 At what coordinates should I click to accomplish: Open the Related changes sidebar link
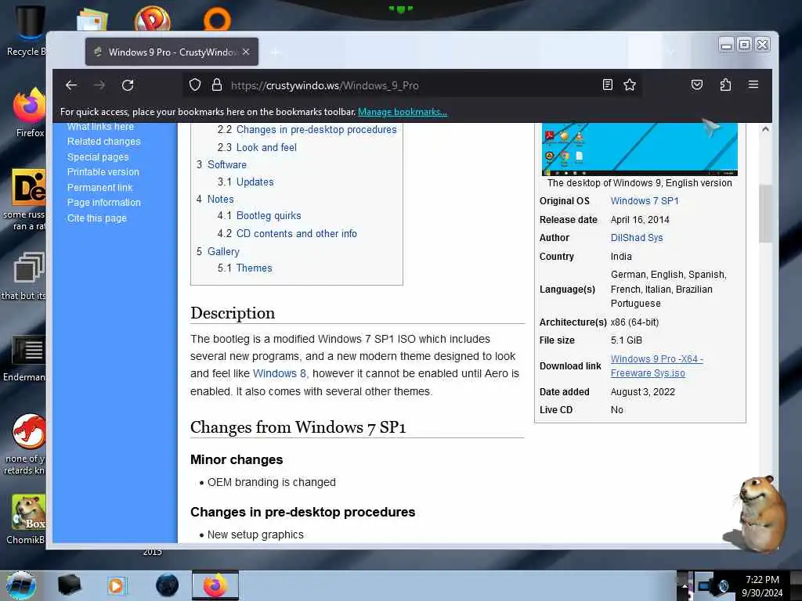(x=104, y=142)
